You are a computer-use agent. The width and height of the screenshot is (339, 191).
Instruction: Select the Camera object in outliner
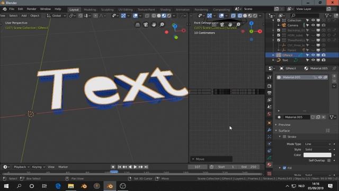293,25
